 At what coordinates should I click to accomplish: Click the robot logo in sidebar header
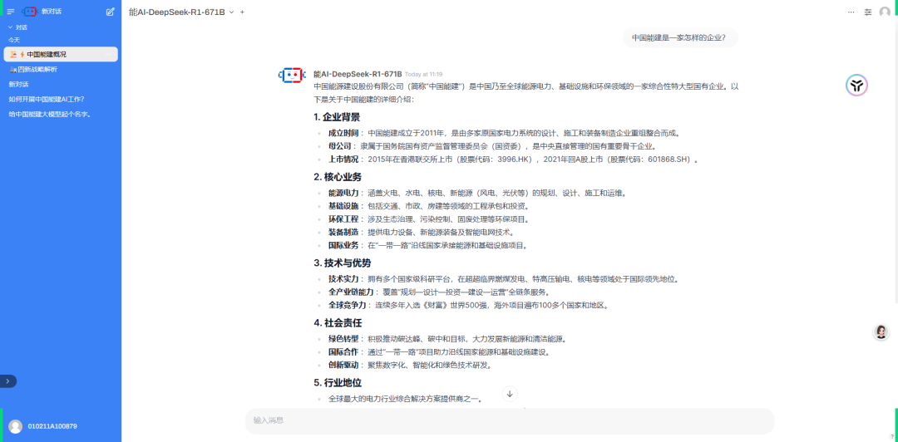[31, 12]
